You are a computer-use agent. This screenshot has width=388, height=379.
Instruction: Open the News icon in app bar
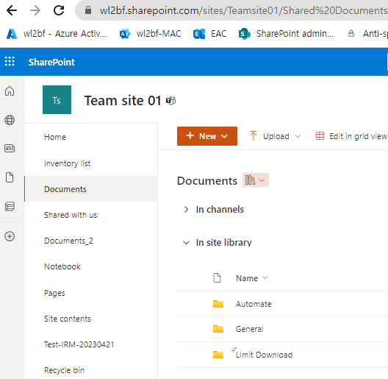pyautogui.click(x=10, y=149)
